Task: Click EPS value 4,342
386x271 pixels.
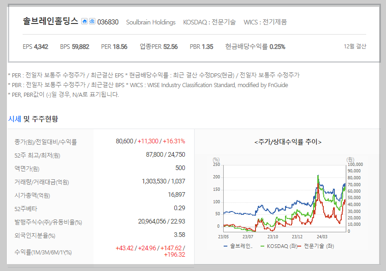Action: pyautogui.click(x=41, y=47)
